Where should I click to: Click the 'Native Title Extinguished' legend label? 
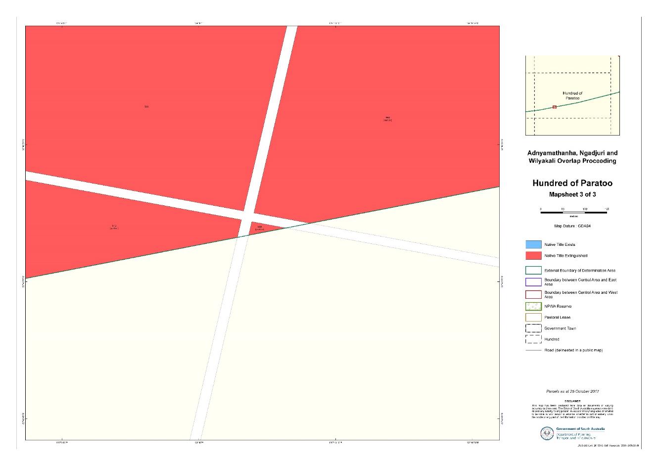565,256
